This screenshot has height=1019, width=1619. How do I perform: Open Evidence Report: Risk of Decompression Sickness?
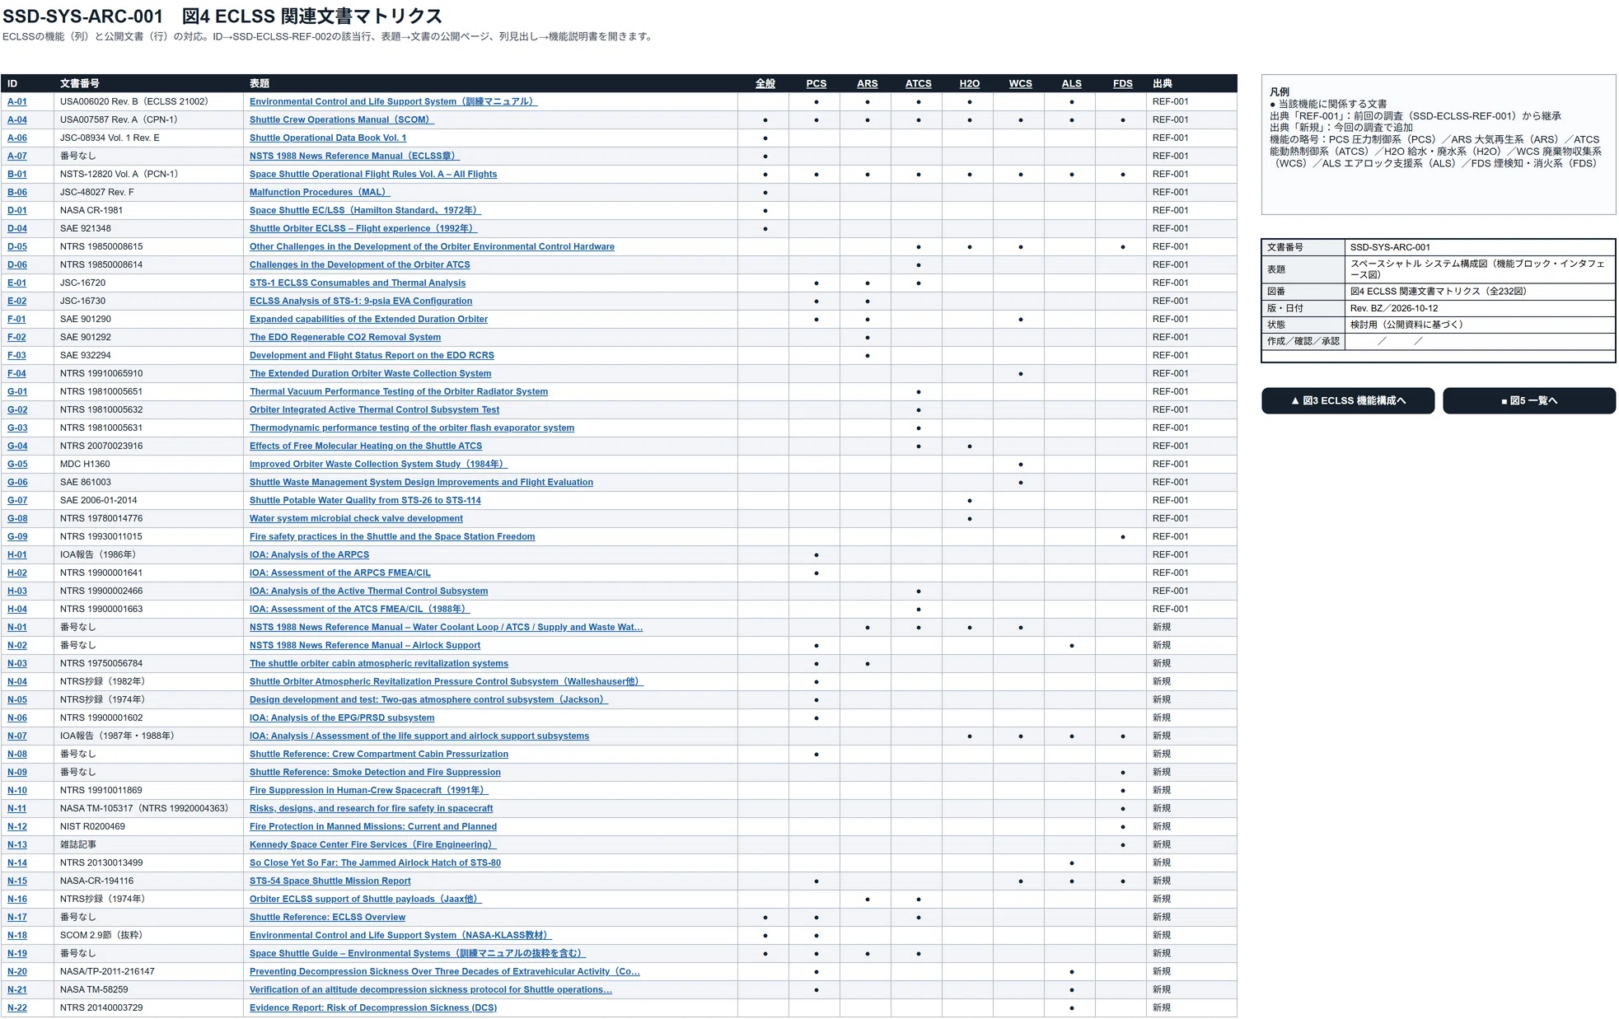point(372,1007)
